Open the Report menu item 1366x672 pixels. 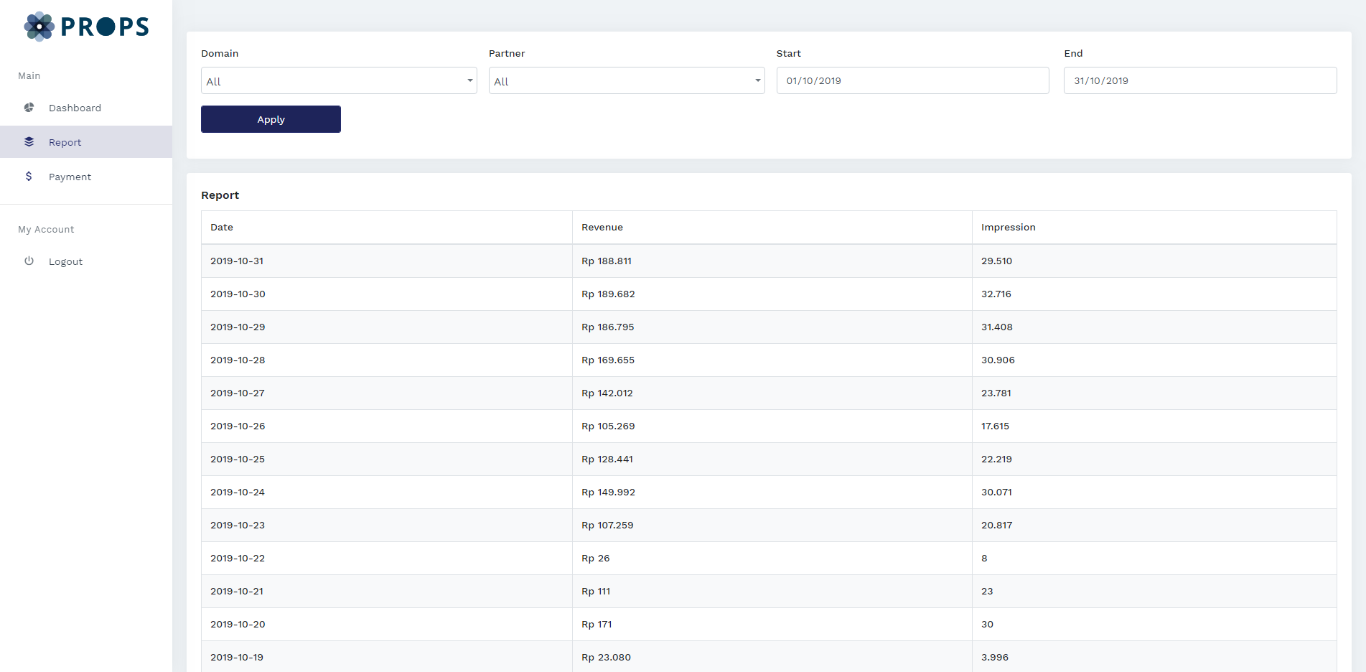(86, 142)
